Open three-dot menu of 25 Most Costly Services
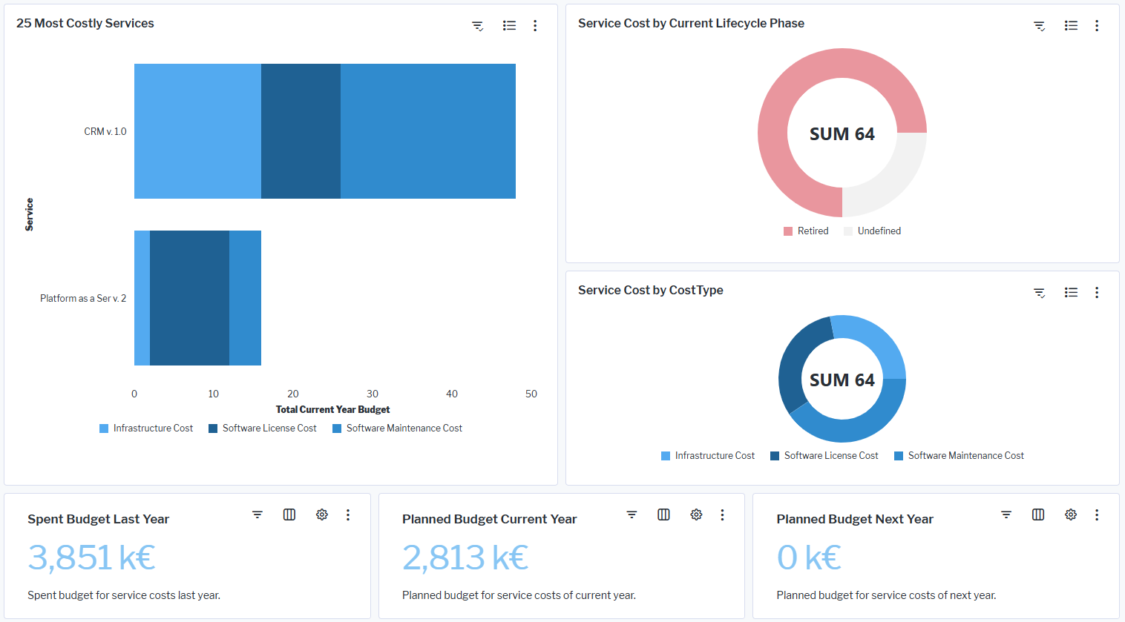This screenshot has width=1125, height=622. 535,26
